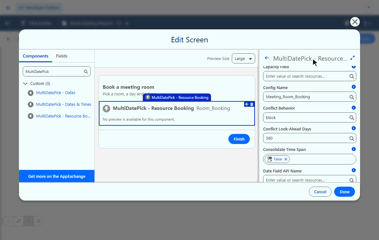Click the panel toggle icon at canvas top-left

point(9,39)
